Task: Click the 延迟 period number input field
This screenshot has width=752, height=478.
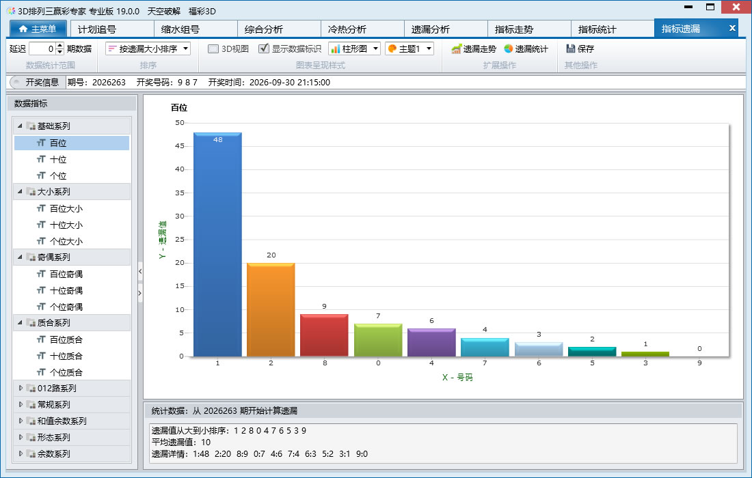Action: point(42,49)
